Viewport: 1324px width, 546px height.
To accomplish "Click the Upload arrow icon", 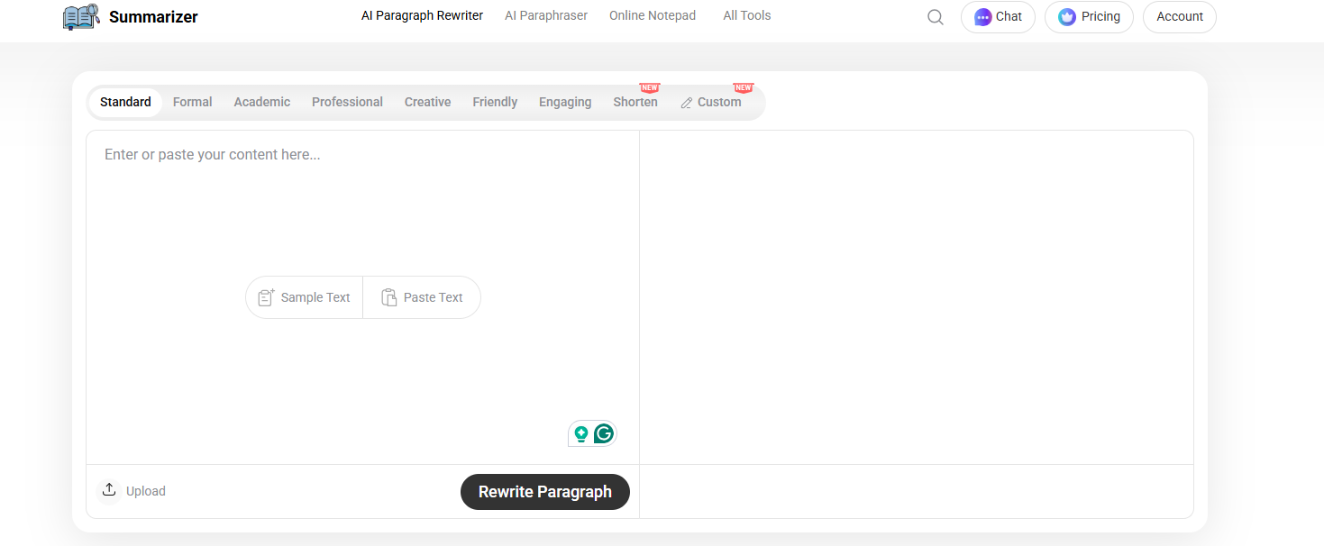I will (109, 490).
